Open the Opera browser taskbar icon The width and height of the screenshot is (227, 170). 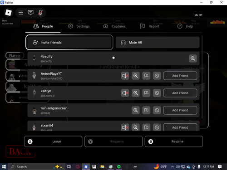(x=78, y=167)
